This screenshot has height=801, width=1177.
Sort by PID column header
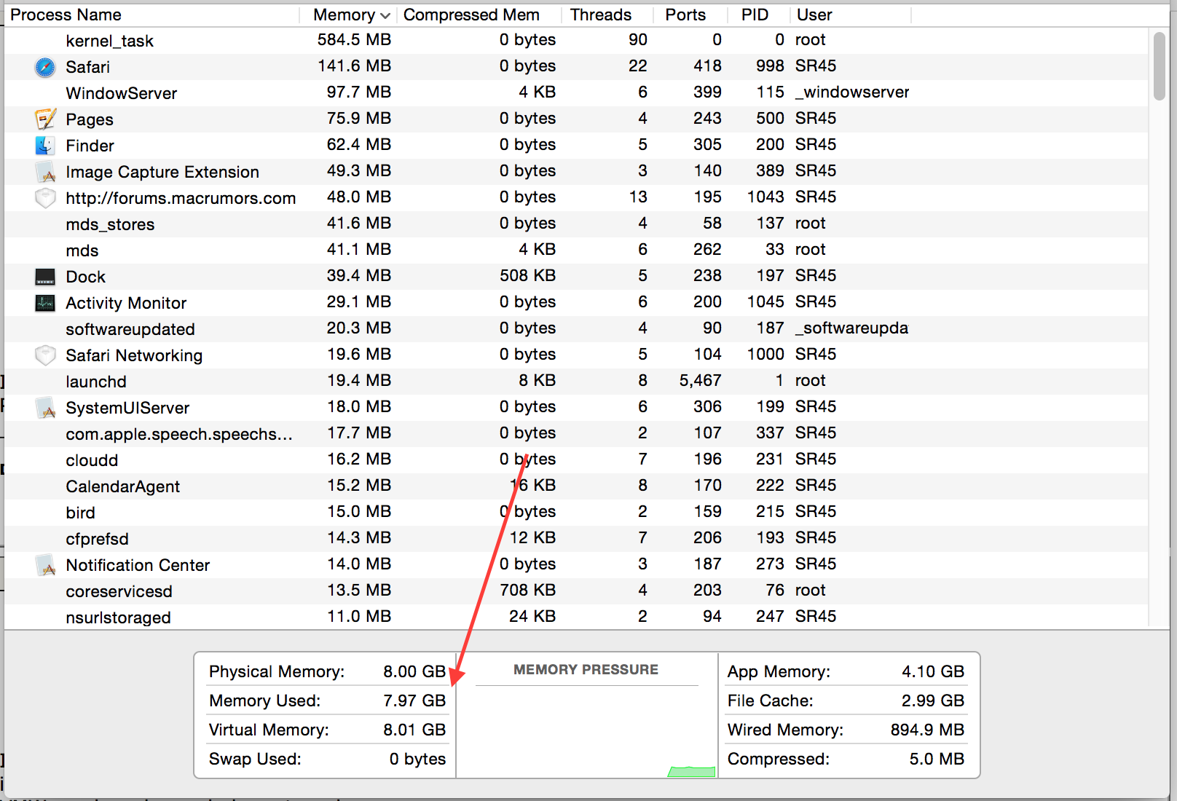pos(759,15)
